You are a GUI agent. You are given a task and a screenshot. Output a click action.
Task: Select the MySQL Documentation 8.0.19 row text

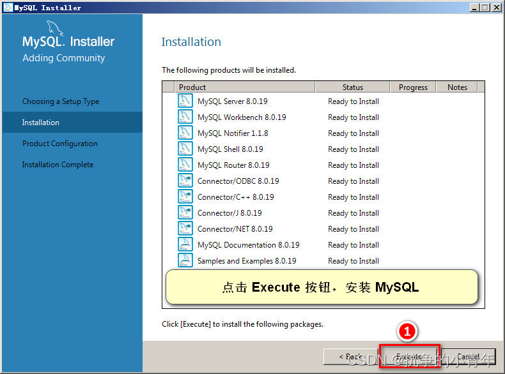[x=248, y=245]
